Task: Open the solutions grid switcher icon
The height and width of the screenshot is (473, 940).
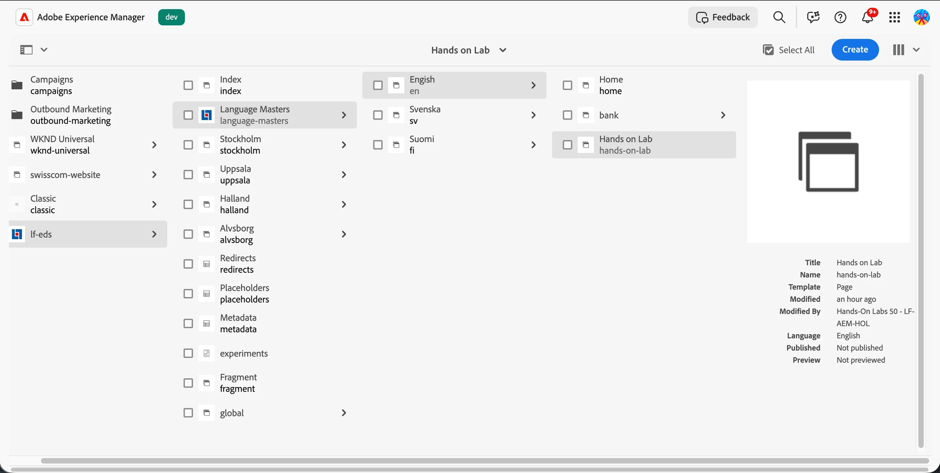Action: coord(894,17)
